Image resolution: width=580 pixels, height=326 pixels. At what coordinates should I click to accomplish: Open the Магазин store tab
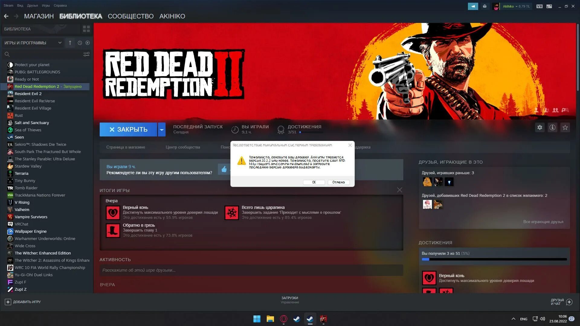(39, 16)
